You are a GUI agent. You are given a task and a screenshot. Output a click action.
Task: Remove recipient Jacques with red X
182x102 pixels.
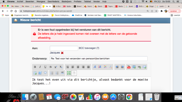pyautogui.click(x=62, y=53)
